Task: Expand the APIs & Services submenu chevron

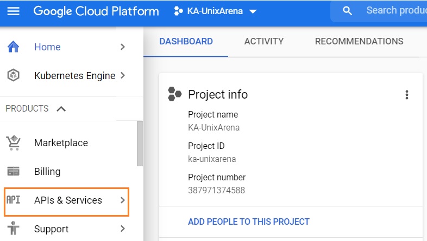Action: [x=123, y=200]
